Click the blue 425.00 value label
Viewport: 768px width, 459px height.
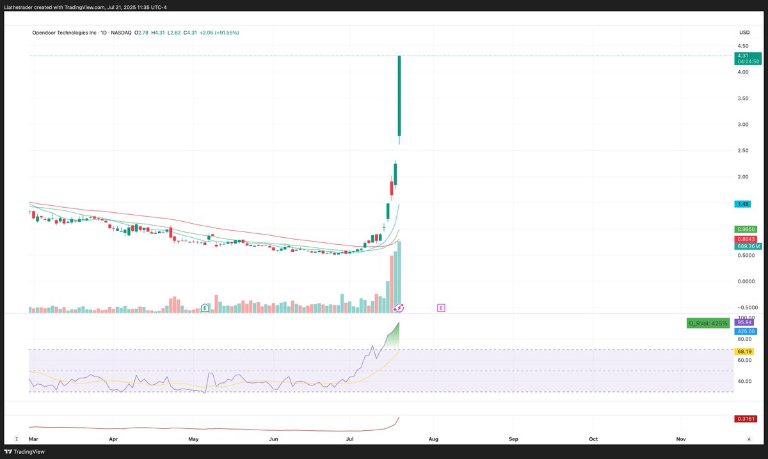coord(746,331)
